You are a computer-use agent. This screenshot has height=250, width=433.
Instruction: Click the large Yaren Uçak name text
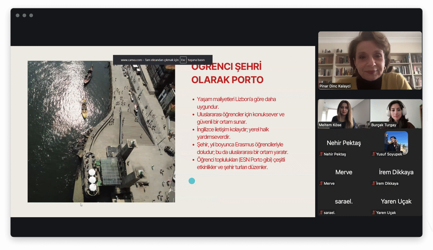coord(396,201)
